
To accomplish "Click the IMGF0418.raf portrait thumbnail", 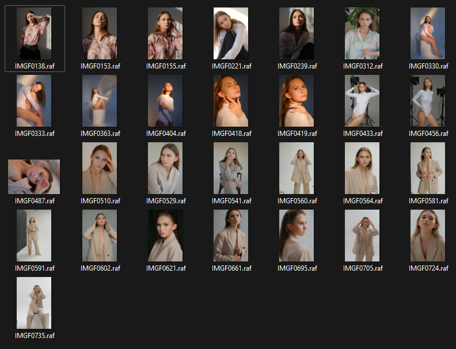I will pyautogui.click(x=231, y=101).
